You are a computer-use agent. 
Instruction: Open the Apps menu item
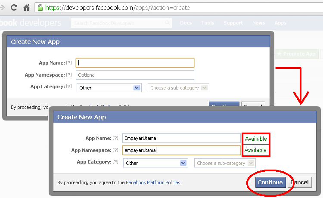[x=280, y=23]
